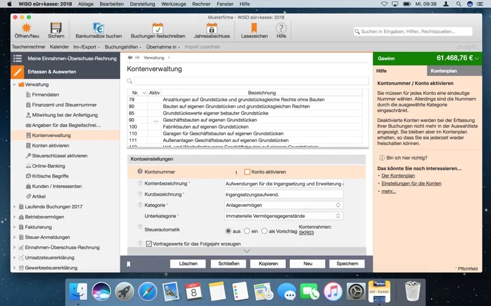This screenshot has width=491, height=306.
Task: Click the help icon next to Kurzbezeichnung
Action: [140, 194]
